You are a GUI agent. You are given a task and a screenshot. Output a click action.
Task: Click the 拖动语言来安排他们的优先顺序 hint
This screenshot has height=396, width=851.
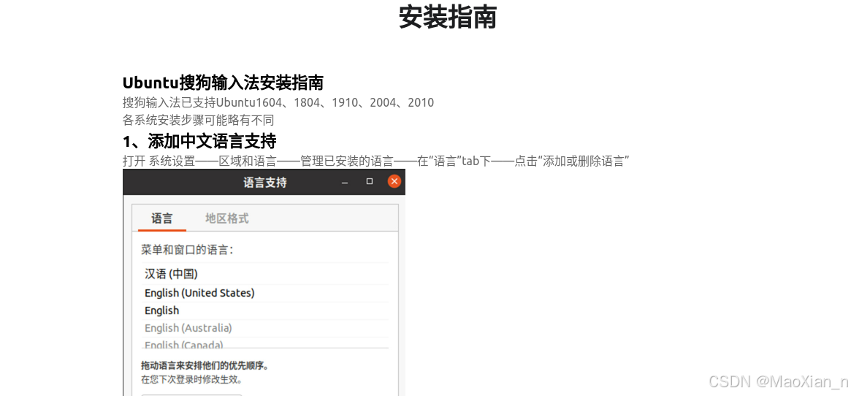(x=205, y=366)
